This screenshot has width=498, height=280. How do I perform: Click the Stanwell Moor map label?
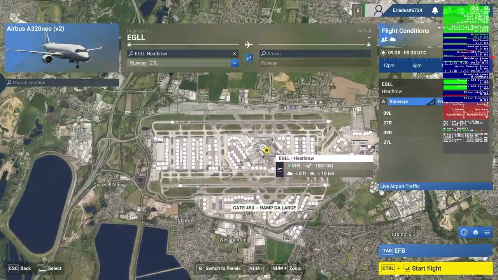[x=109, y=185]
